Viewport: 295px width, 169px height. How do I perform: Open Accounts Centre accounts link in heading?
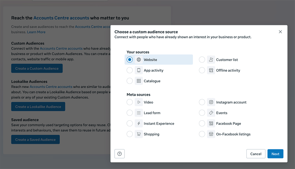pos(61,18)
